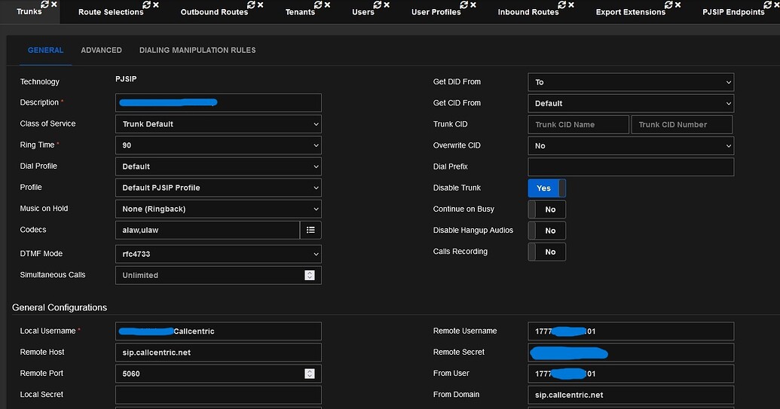
Task: Switch to the Outbound Routes tab
Action: pyautogui.click(x=214, y=12)
